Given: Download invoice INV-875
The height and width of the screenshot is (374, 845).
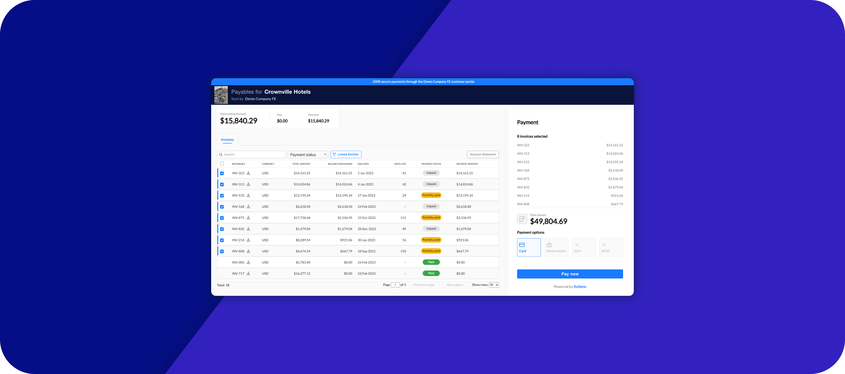Looking at the screenshot, I should (x=248, y=217).
